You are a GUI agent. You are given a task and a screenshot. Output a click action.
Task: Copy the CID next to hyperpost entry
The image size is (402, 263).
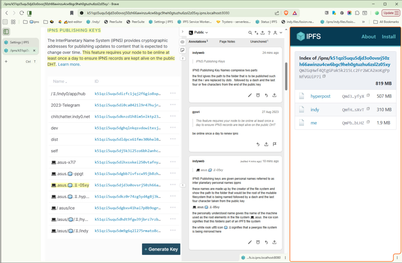click(x=368, y=95)
